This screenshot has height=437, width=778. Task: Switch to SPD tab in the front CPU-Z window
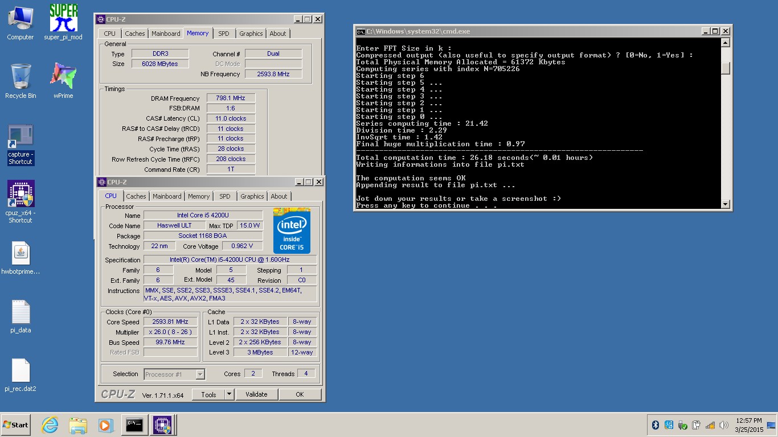tap(225, 196)
